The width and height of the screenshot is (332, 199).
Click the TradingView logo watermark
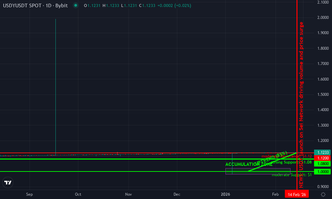coord(8,182)
